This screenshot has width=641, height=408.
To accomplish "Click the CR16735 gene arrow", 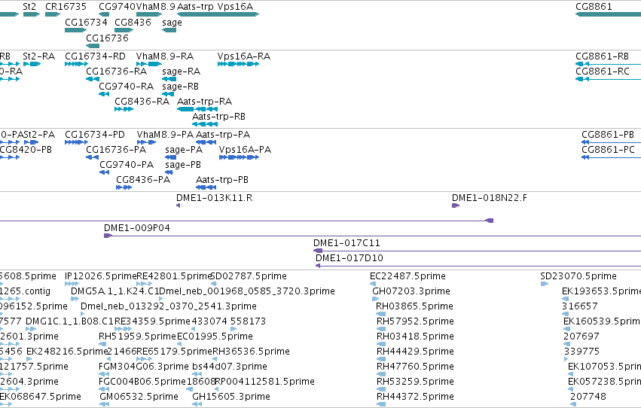I will (53, 14).
